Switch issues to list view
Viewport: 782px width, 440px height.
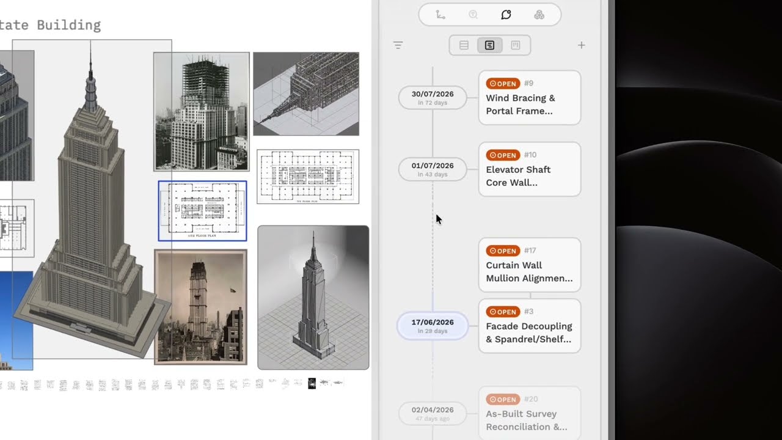[464, 45]
